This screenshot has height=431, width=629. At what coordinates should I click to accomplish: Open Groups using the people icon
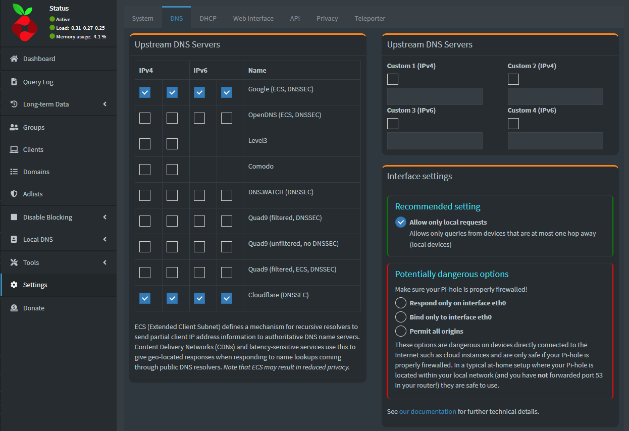pos(14,128)
